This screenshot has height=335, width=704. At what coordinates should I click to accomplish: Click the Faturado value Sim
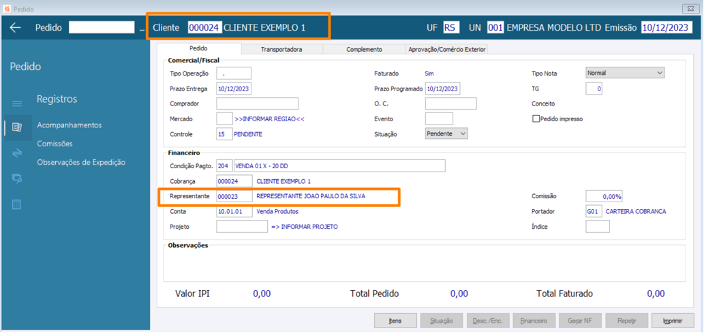[429, 73]
